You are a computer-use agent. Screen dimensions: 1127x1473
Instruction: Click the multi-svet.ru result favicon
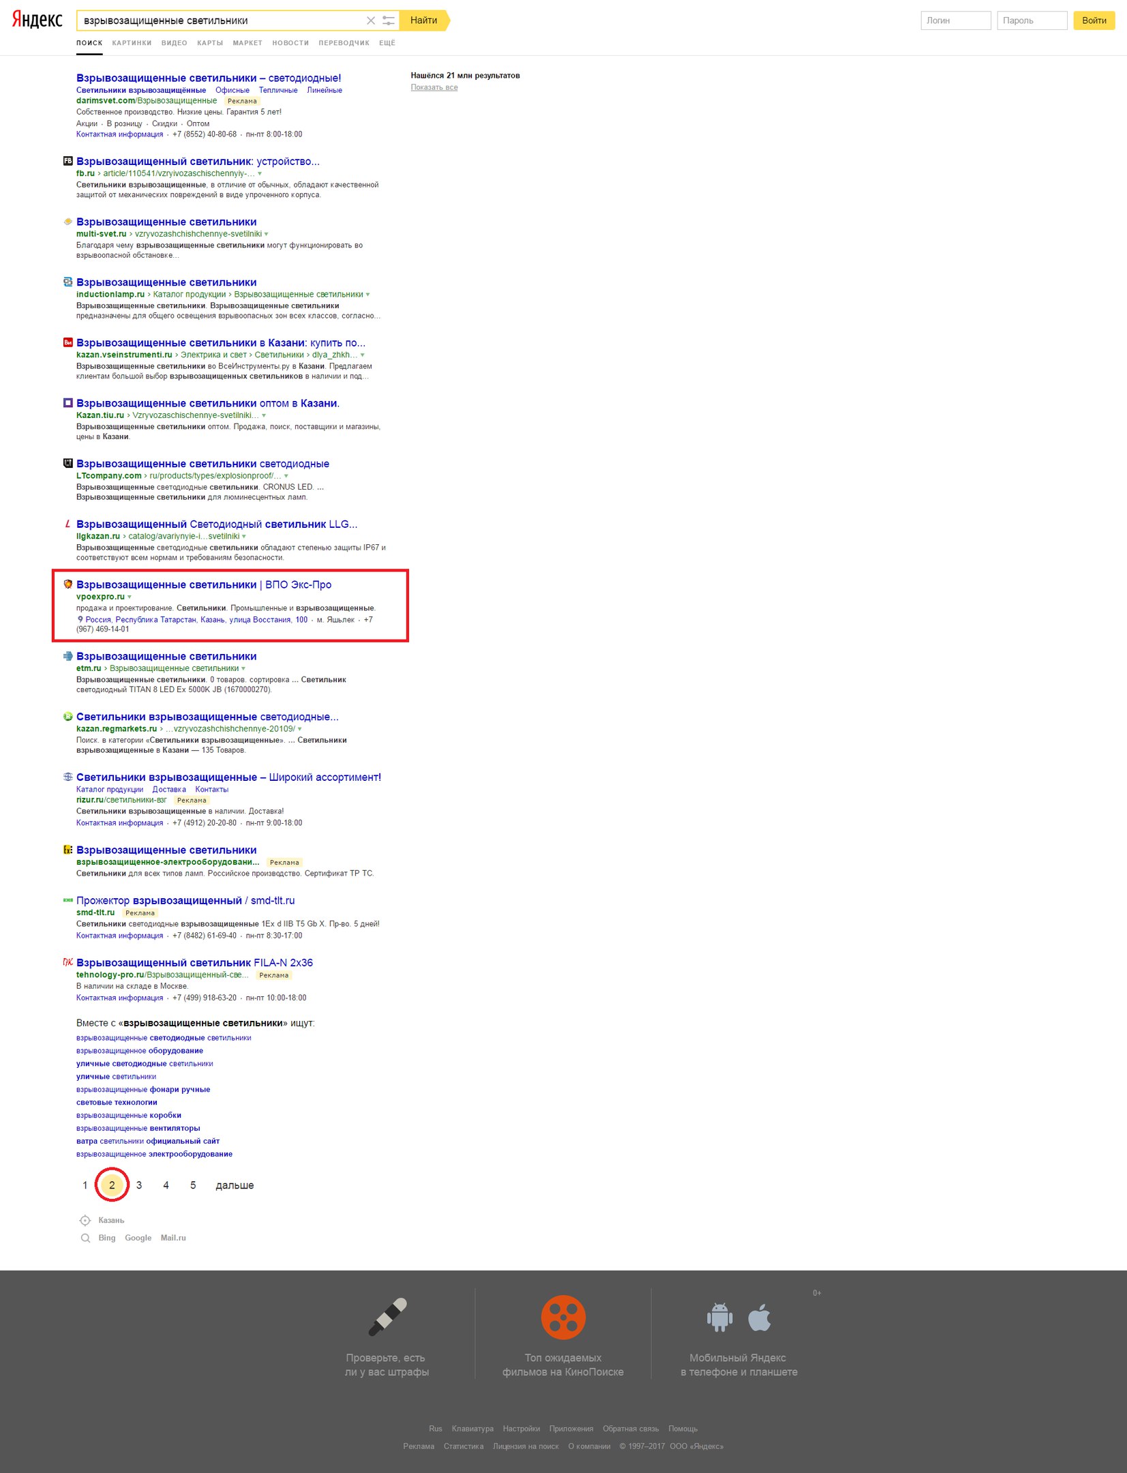67,222
